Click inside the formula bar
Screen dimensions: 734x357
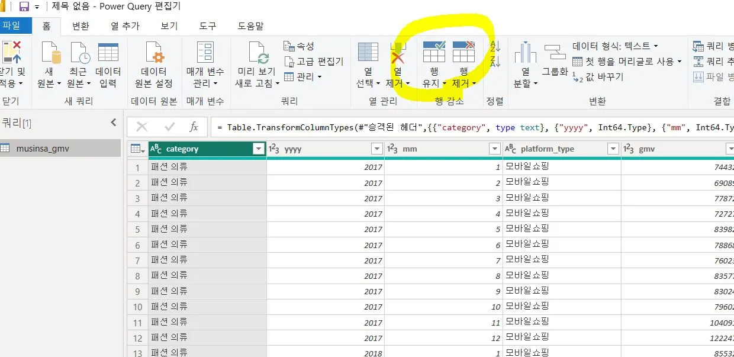point(471,127)
